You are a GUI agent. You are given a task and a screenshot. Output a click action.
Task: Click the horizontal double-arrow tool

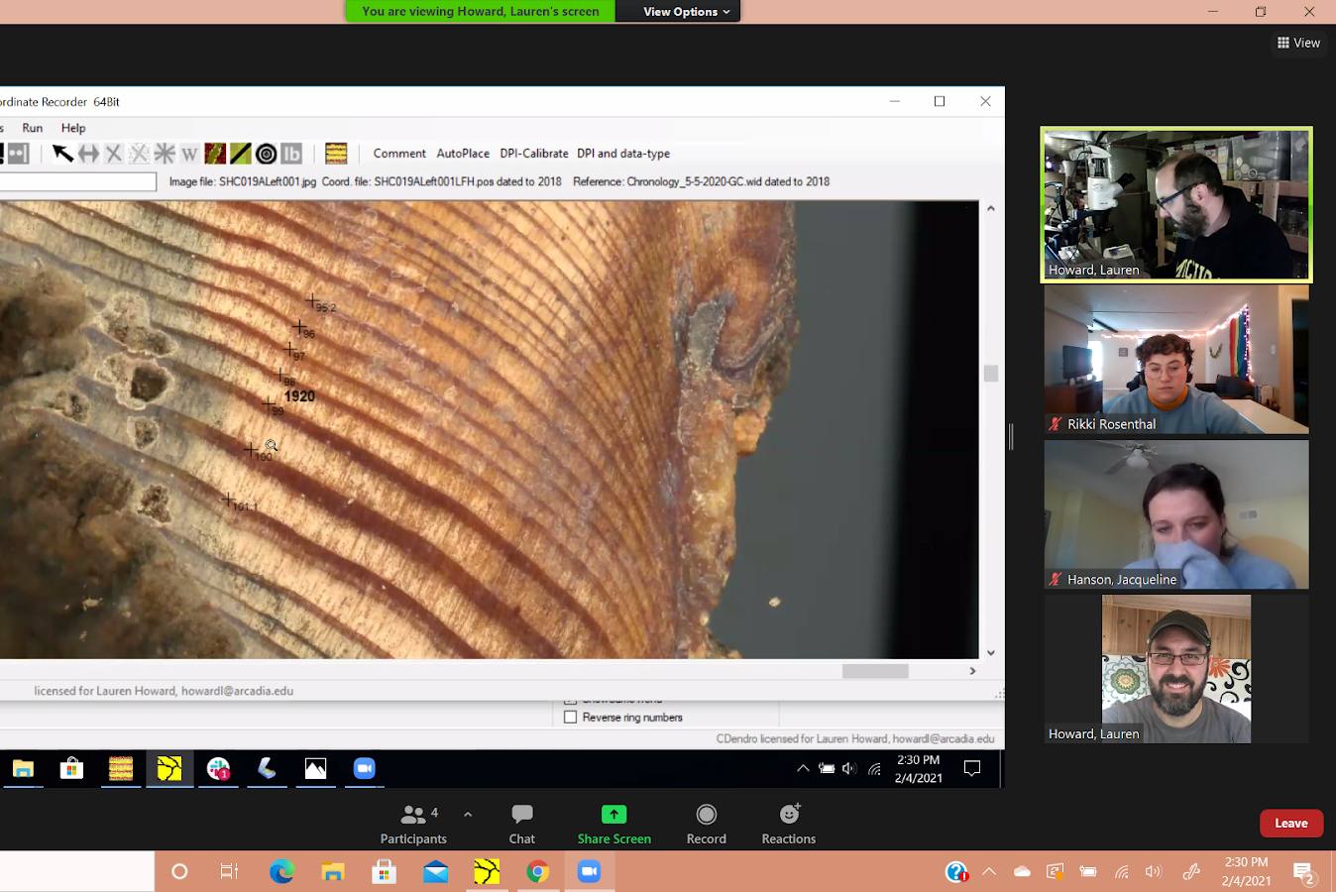coord(89,154)
